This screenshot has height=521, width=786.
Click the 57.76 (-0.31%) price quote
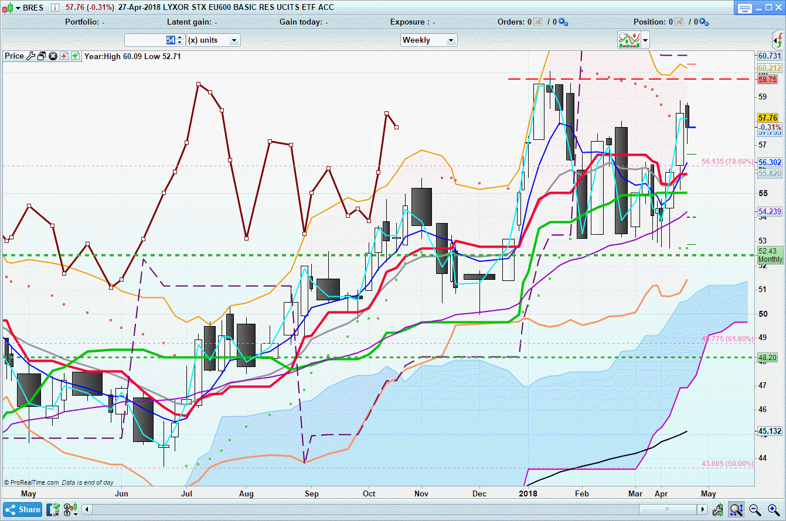90,8
